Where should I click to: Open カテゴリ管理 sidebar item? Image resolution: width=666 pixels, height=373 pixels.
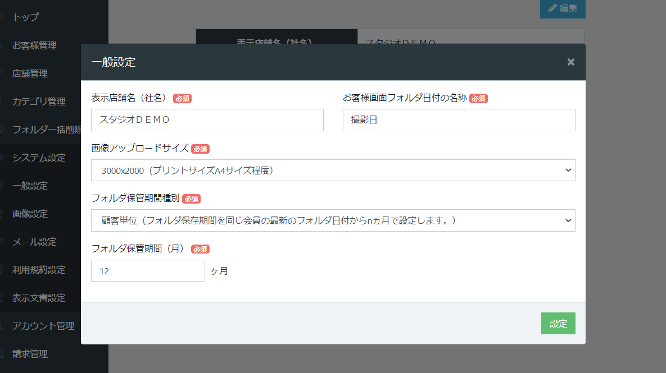coord(39,102)
